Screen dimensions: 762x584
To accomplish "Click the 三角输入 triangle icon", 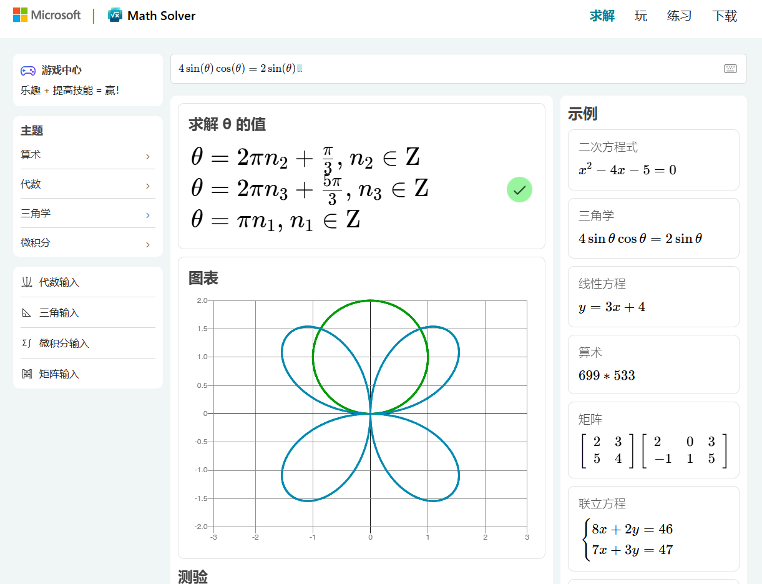I will pyautogui.click(x=27, y=313).
